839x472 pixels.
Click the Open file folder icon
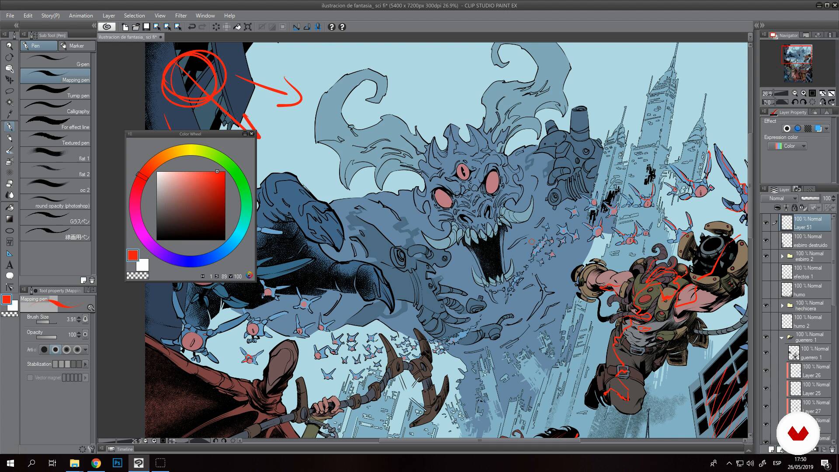(136, 27)
